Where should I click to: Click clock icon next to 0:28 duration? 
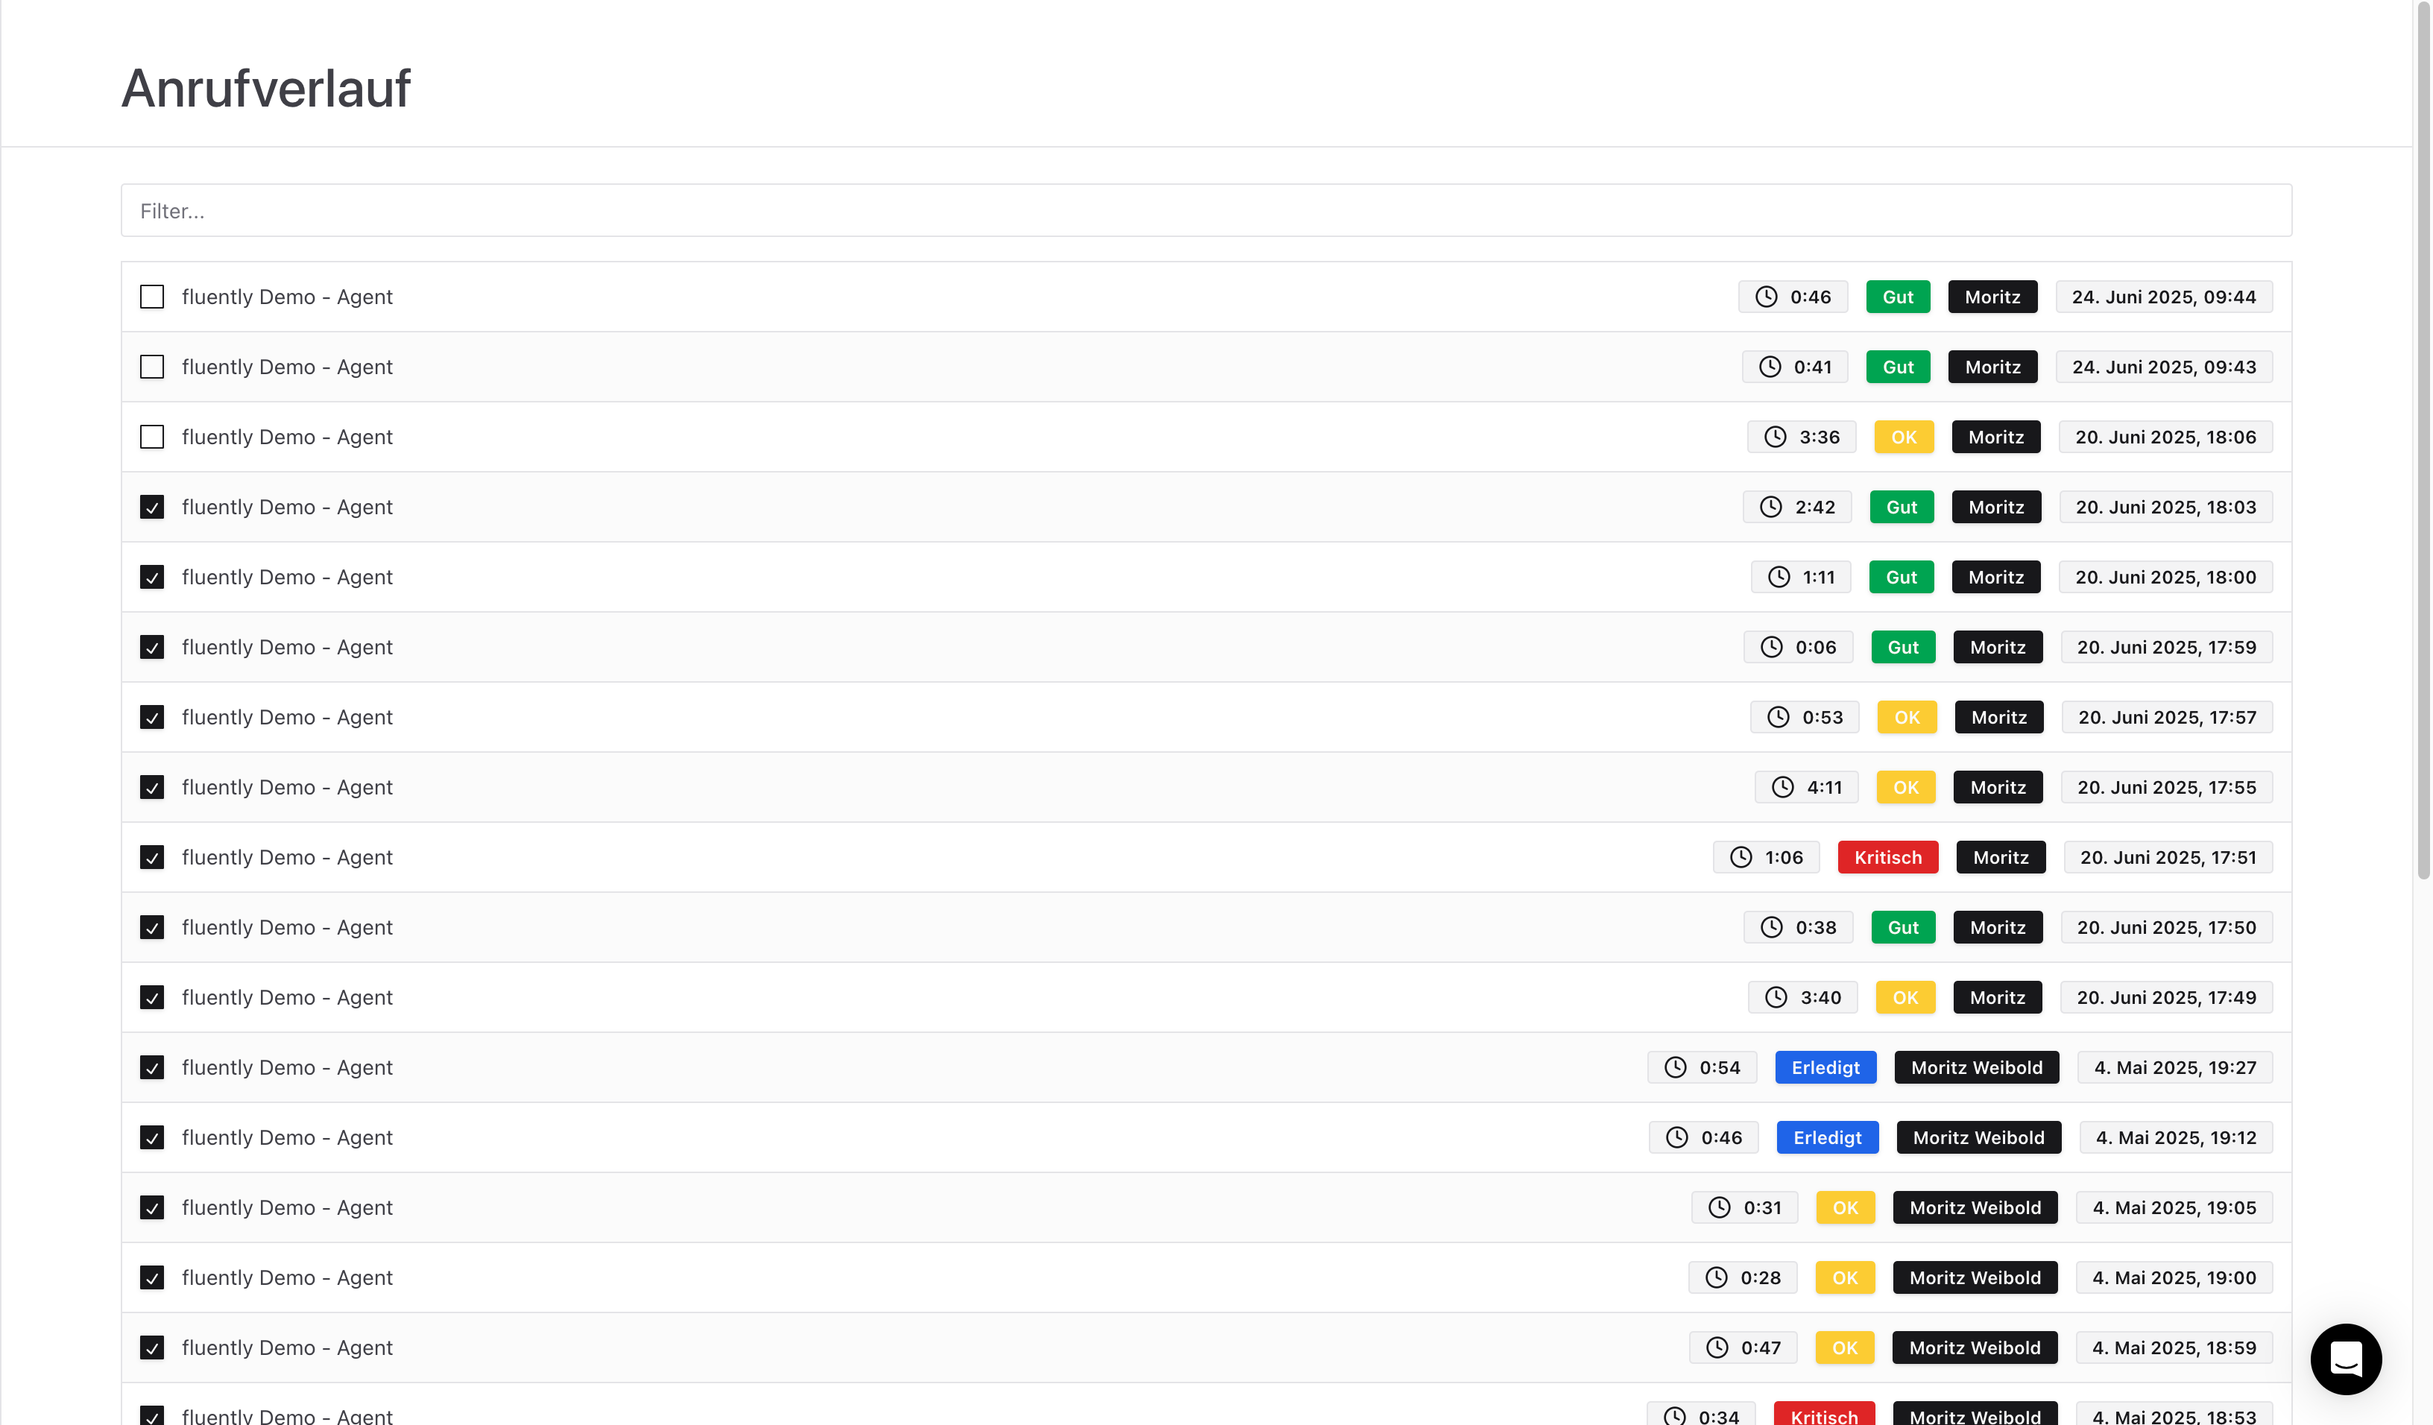(x=1716, y=1277)
